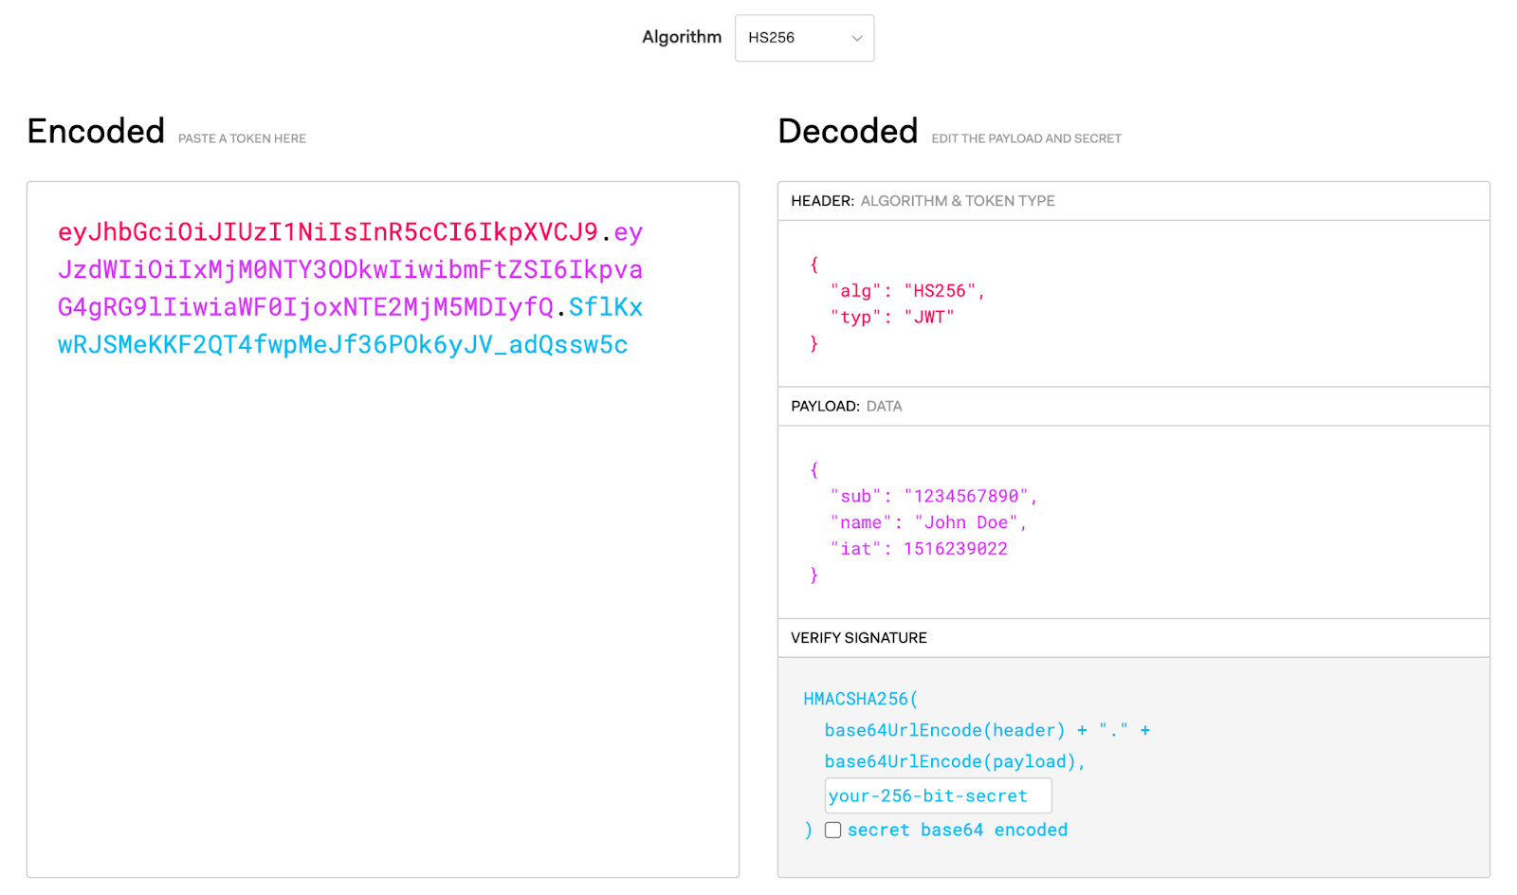This screenshot has height=895, width=1517.
Task: Click the blue signature segment starting with wRJSMeKKF2QT4
Action: [342, 345]
